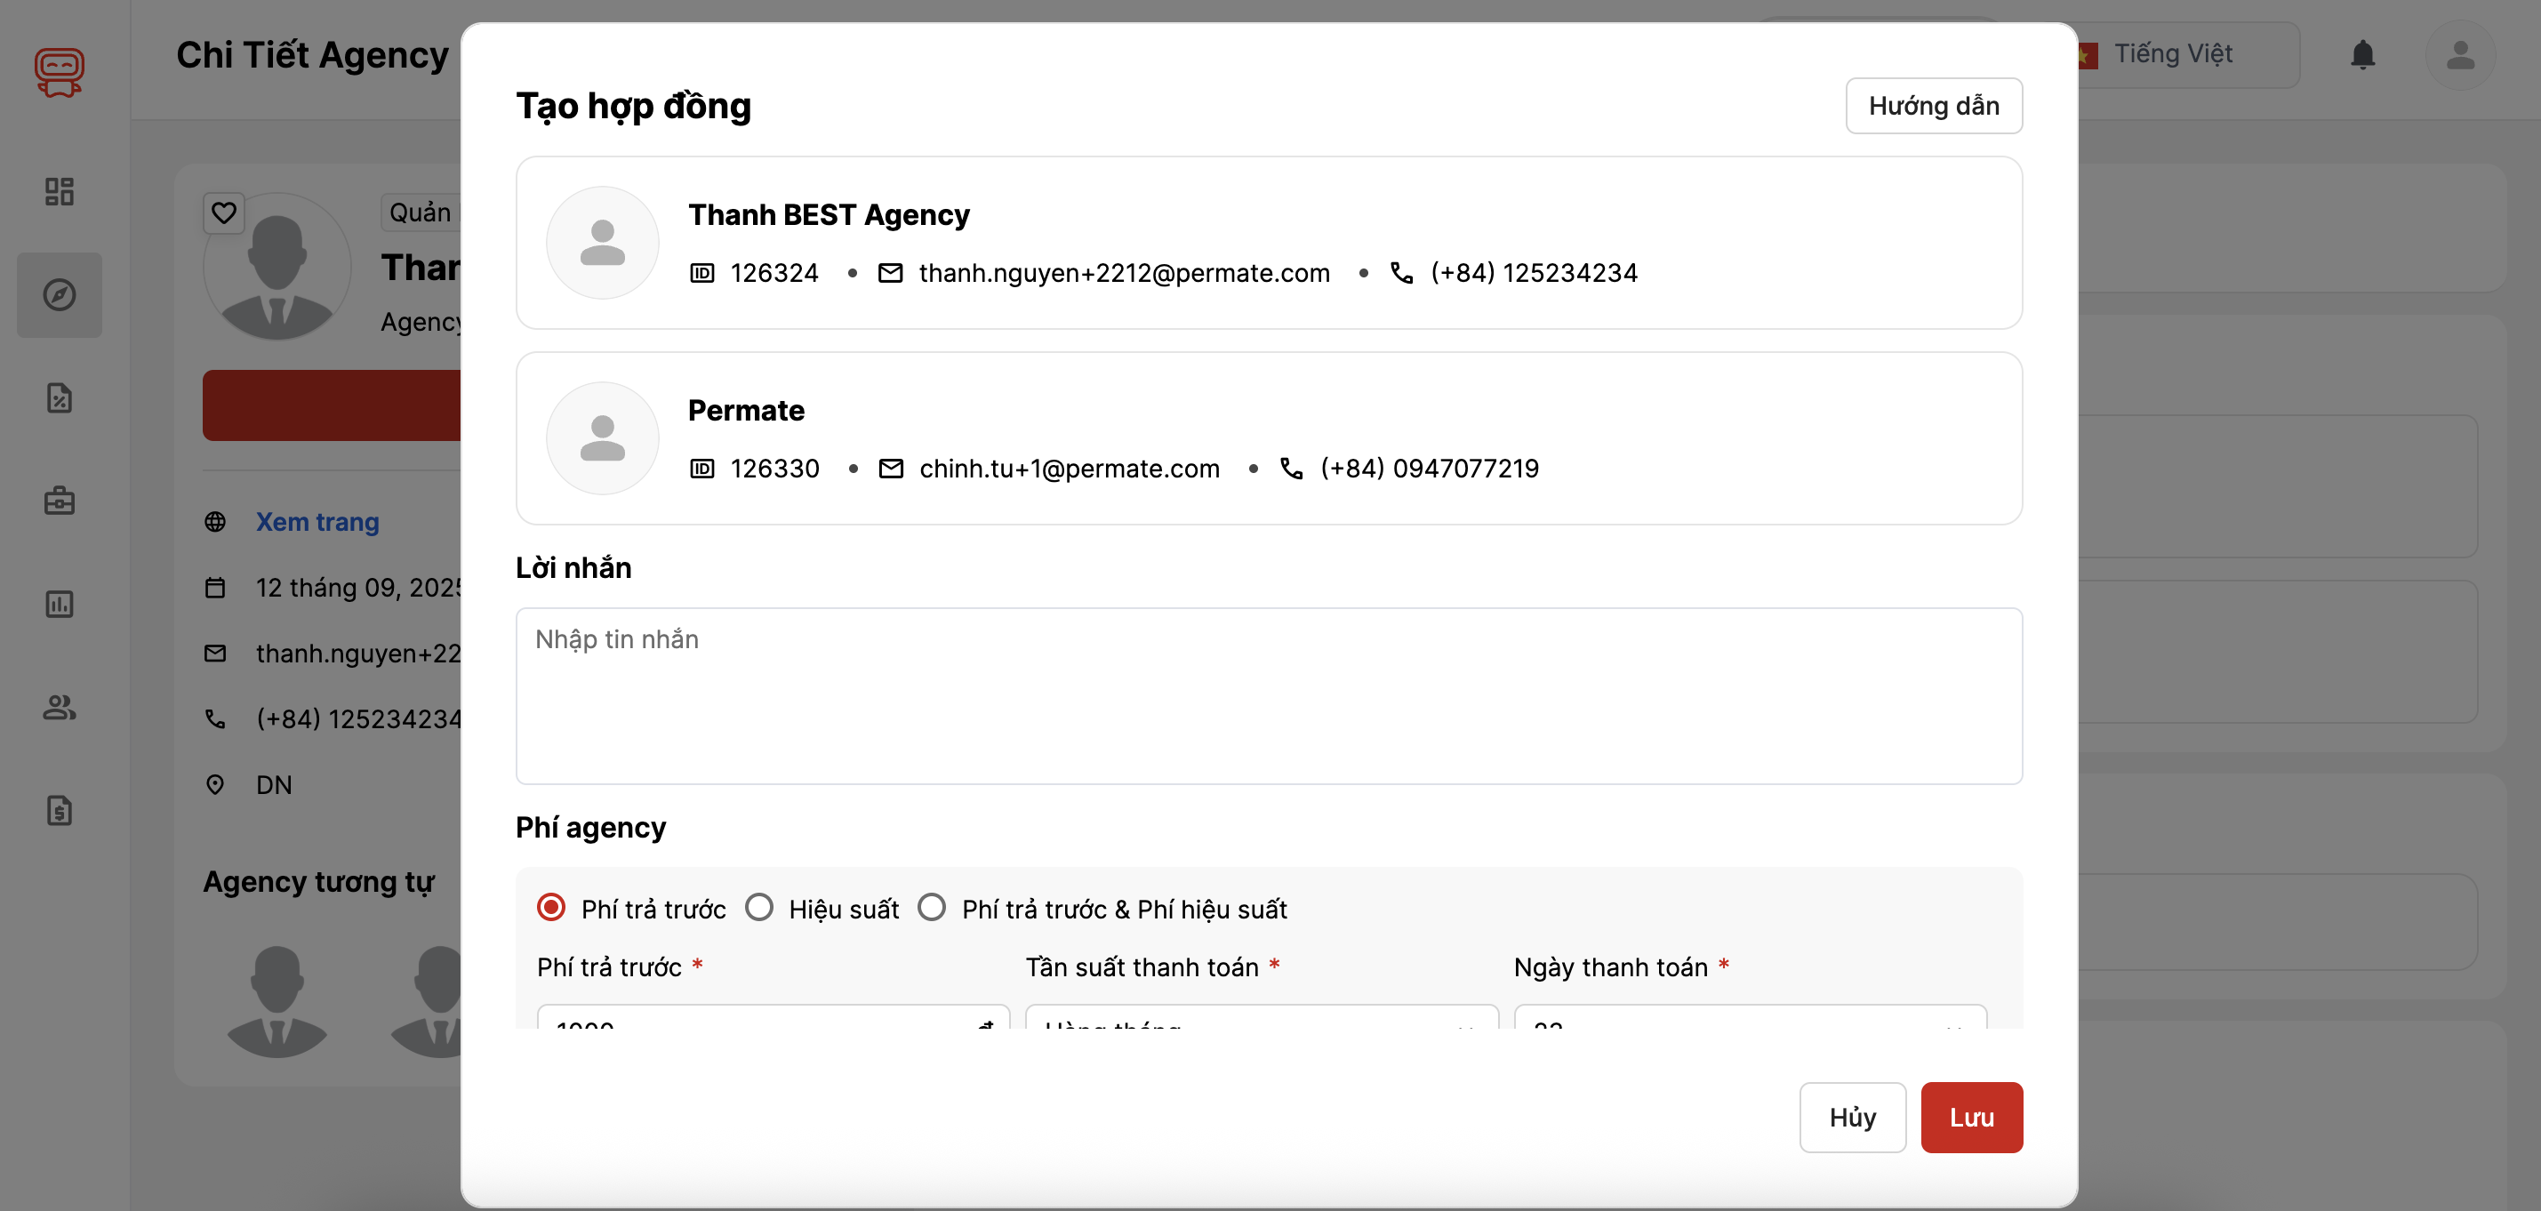Click the Hủy cancel button

pos(1851,1118)
